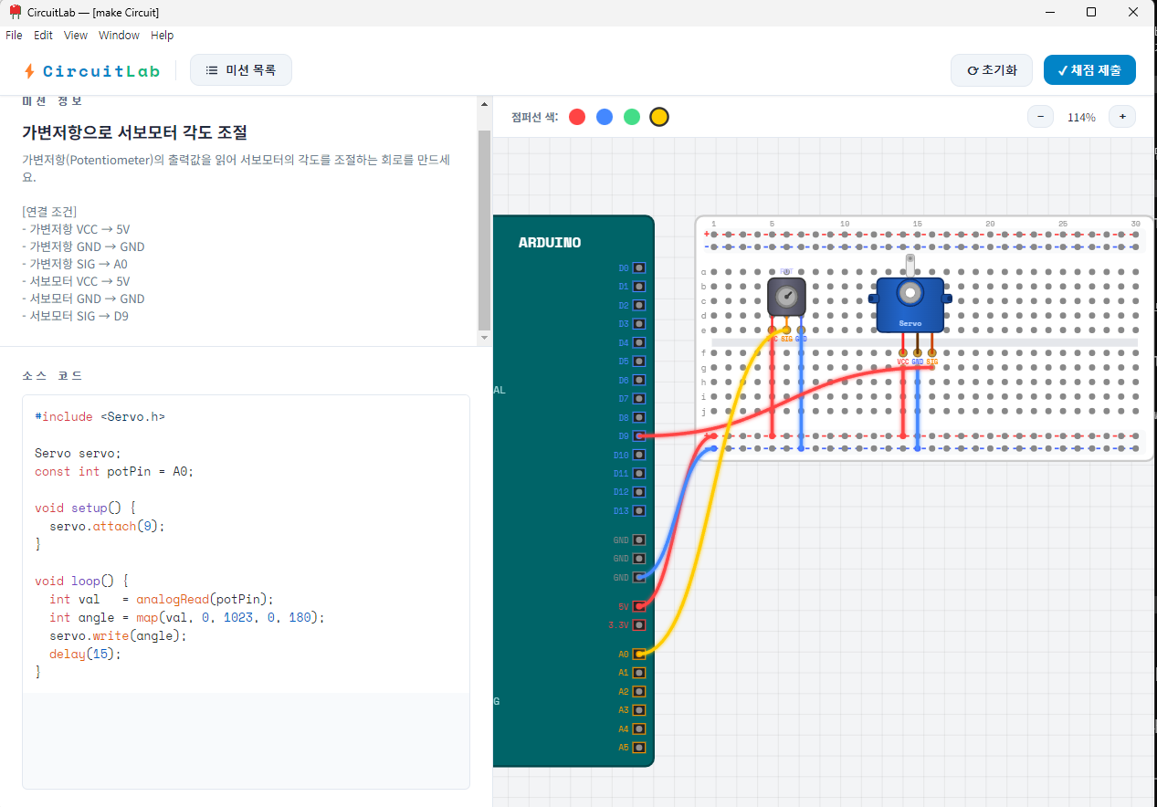Zoom out with minus button
This screenshot has width=1157, height=807.
pos(1041,117)
